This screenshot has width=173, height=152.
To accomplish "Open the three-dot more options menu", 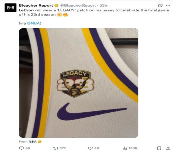I will [x=168, y=6].
